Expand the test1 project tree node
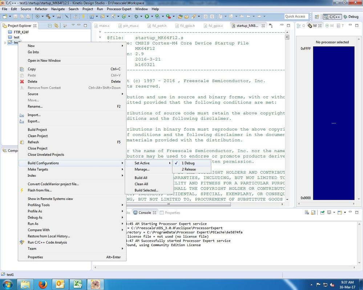 click(x=5, y=42)
